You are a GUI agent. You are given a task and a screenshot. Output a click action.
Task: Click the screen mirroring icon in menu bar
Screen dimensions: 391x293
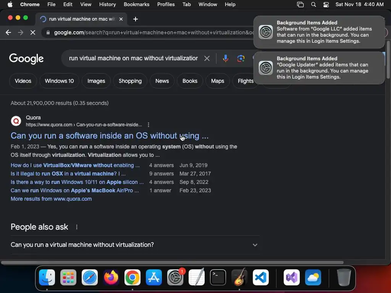(300, 5)
